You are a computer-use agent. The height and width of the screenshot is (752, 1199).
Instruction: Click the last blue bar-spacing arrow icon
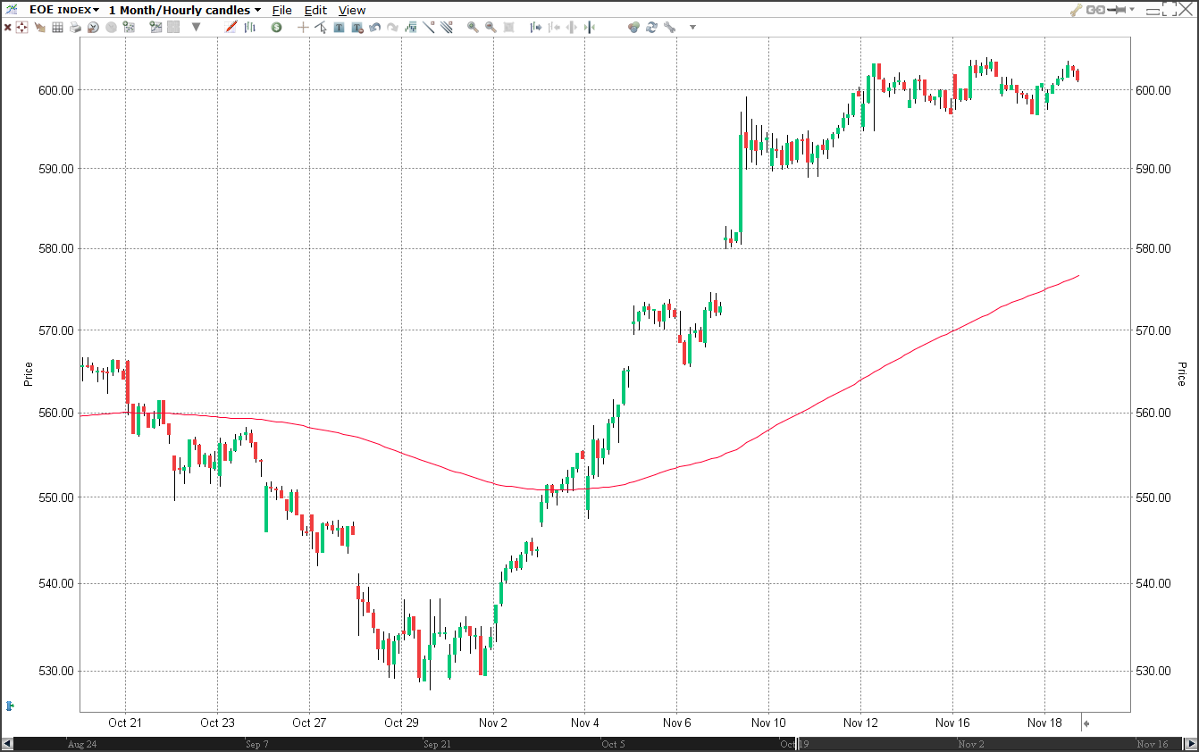click(x=590, y=28)
